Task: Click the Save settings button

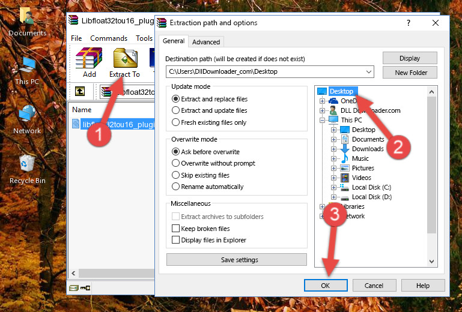Action: 237,260
